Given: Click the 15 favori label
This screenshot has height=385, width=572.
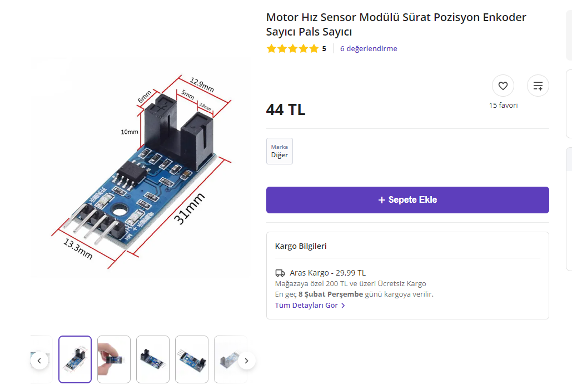Looking at the screenshot, I should pyautogui.click(x=503, y=106).
